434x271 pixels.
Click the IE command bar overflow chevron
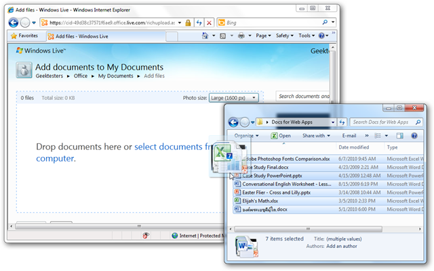pyautogui.click(x=333, y=33)
